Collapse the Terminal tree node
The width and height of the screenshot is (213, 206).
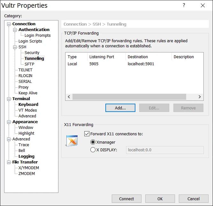coord(9,99)
